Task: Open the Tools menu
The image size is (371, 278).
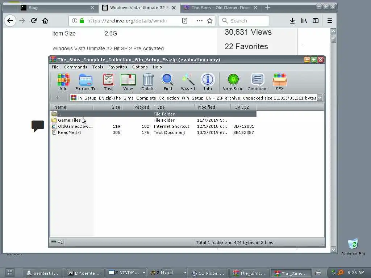Action: click(x=98, y=67)
